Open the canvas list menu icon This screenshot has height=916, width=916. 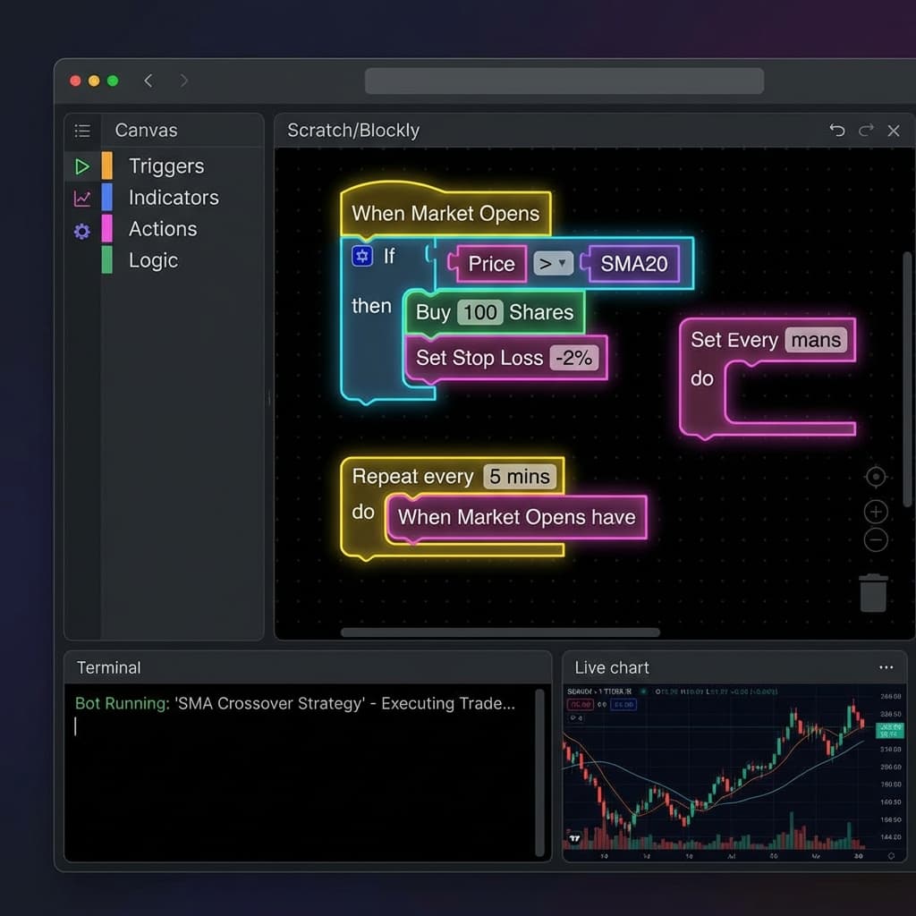[x=82, y=131]
